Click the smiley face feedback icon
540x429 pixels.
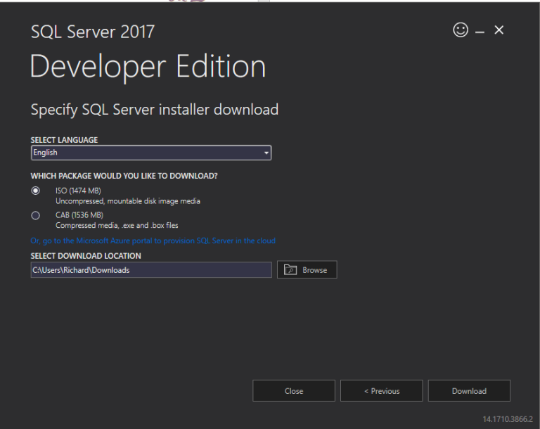click(x=461, y=30)
